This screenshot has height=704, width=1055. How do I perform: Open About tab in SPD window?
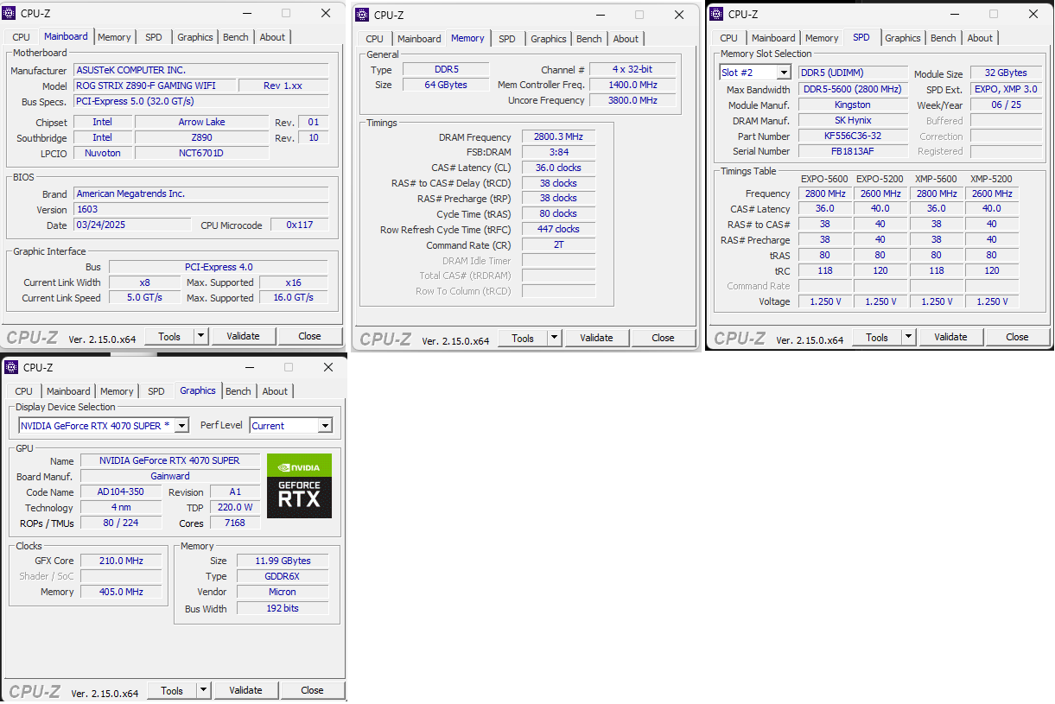980,38
